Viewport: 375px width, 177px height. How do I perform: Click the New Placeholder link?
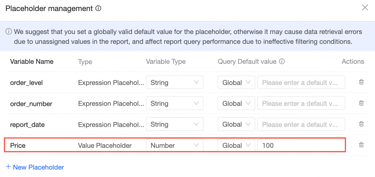tap(35, 167)
